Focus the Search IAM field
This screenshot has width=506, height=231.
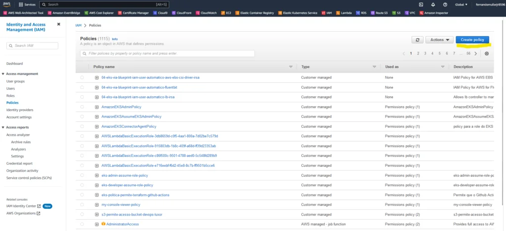[32, 46]
